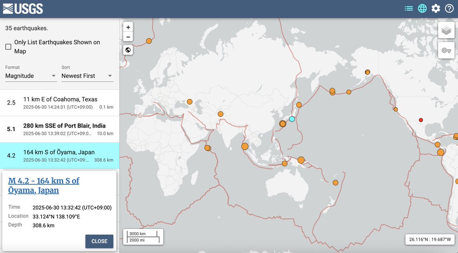This screenshot has height=253, width=458.
Task: Click the 35 earthquakes count text
Action: click(x=27, y=28)
